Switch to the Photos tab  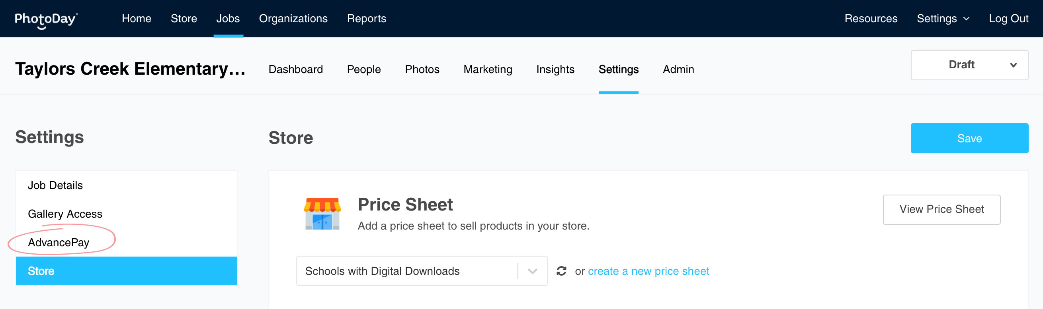click(422, 70)
